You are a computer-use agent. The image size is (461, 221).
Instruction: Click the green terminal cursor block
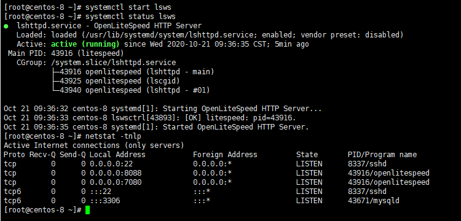pos(88,210)
